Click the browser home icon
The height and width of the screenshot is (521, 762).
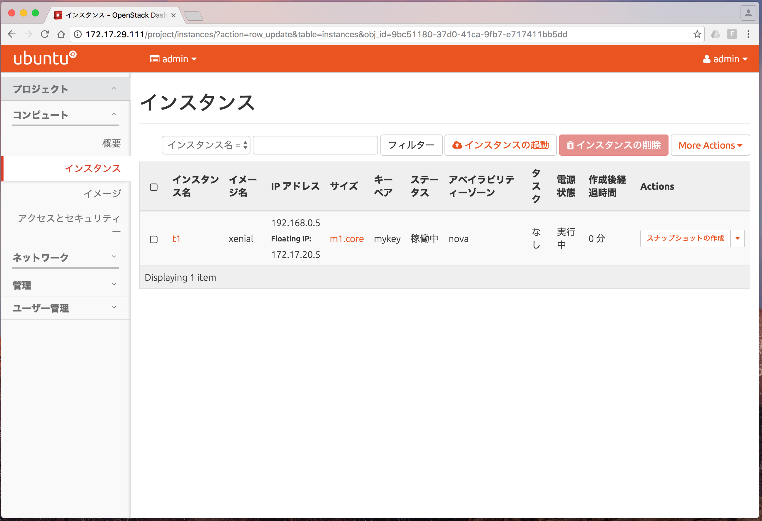coord(61,34)
